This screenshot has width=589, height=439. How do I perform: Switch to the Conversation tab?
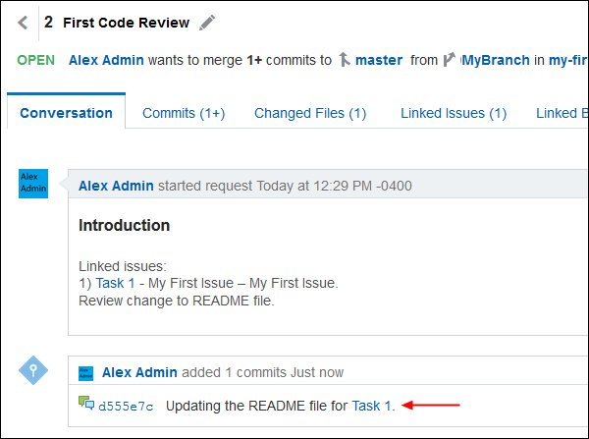pyautogui.click(x=66, y=113)
